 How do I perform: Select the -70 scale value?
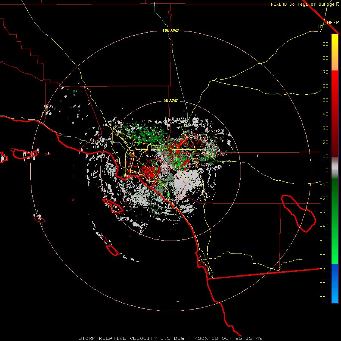click(324, 269)
